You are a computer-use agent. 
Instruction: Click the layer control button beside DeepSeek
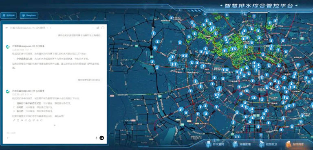(x=9, y=15)
